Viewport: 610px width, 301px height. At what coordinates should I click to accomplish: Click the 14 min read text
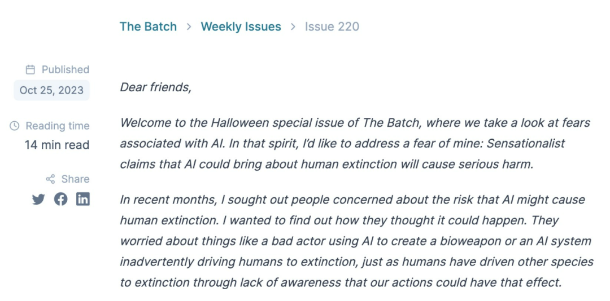tap(57, 145)
